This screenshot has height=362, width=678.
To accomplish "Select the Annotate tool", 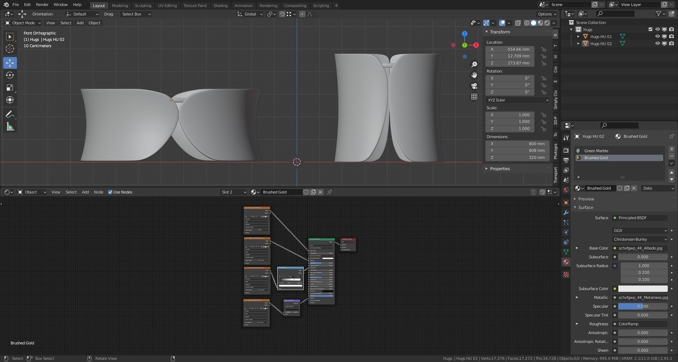I will pos(10,114).
